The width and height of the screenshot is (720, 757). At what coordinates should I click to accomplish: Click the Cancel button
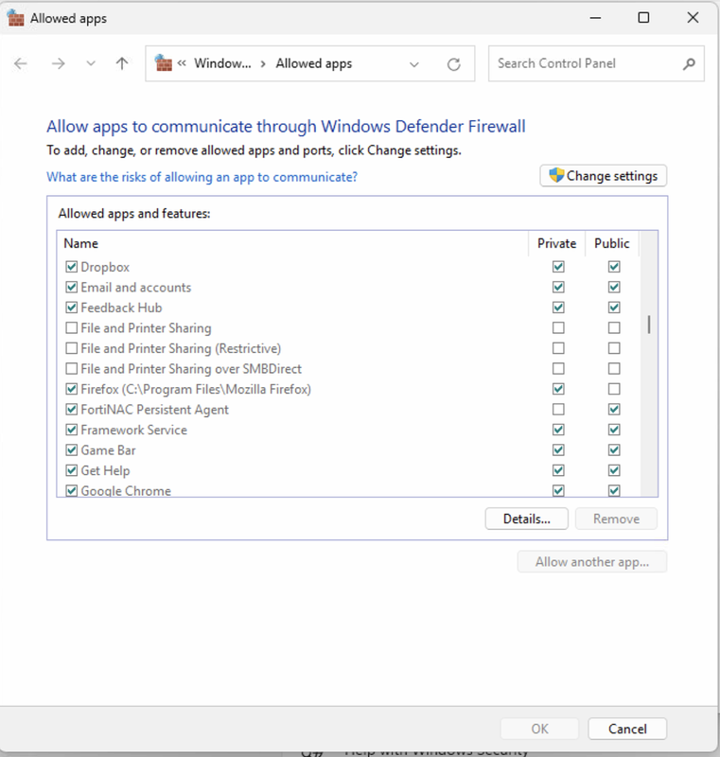click(627, 729)
